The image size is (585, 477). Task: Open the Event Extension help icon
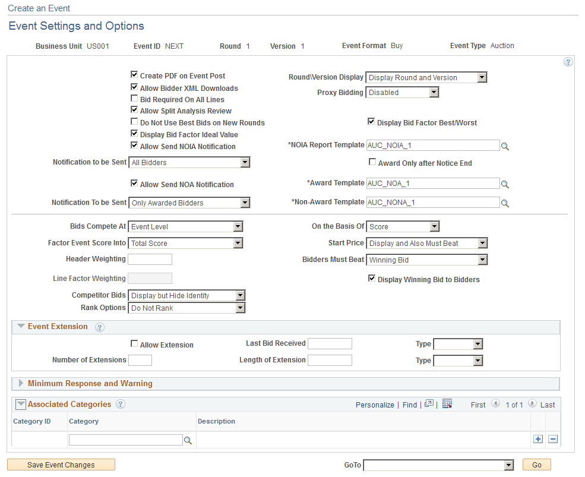tap(99, 326)
